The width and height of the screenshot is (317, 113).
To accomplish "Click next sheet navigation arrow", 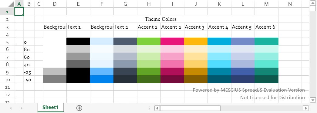I will (x=22, y=108).
